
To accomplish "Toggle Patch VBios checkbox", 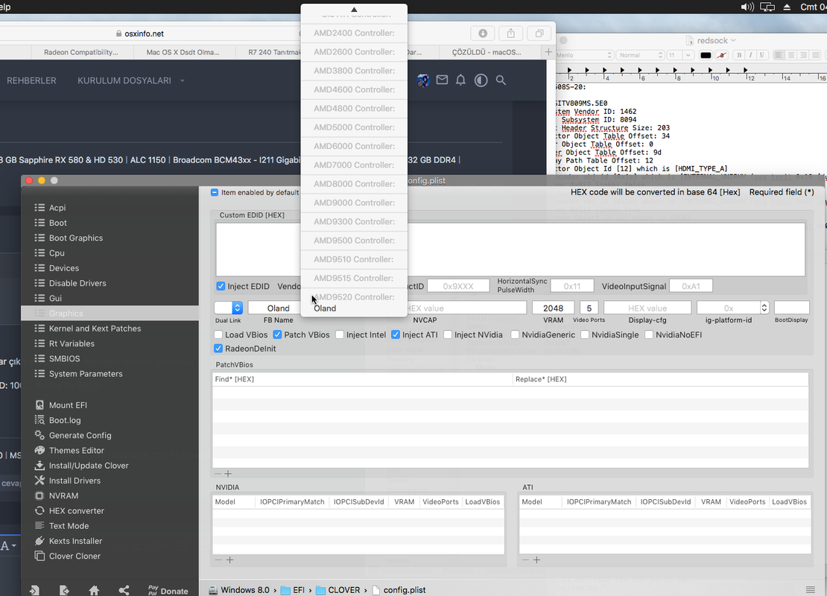I will tap(277, 335).
